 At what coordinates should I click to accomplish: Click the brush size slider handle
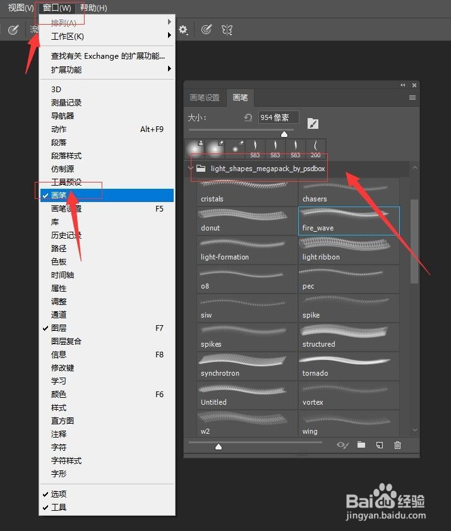[x=284, y=134]
